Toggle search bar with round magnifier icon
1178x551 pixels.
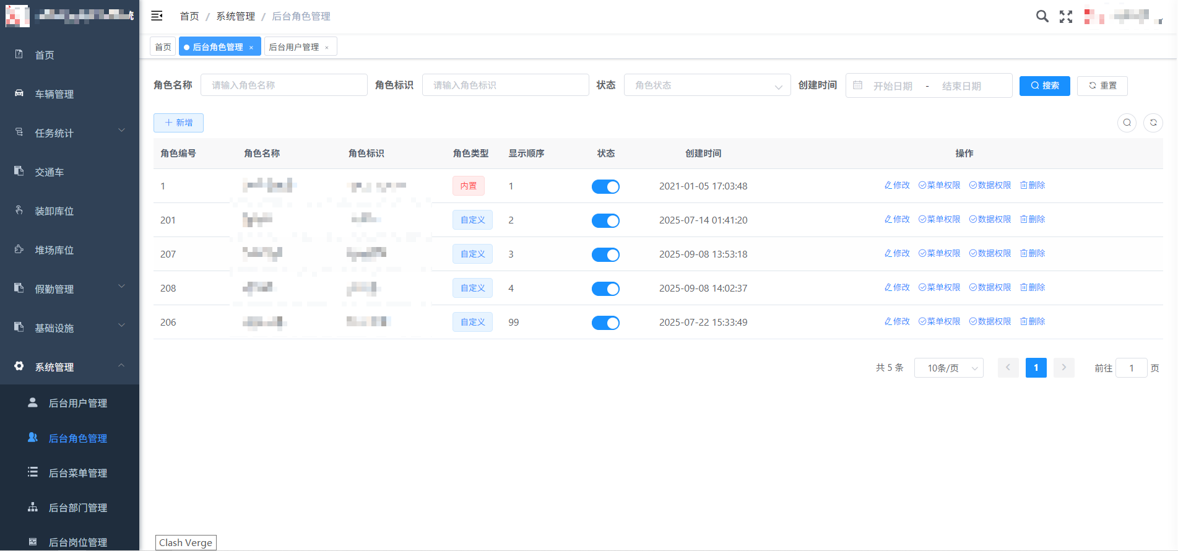(1127, 123)
